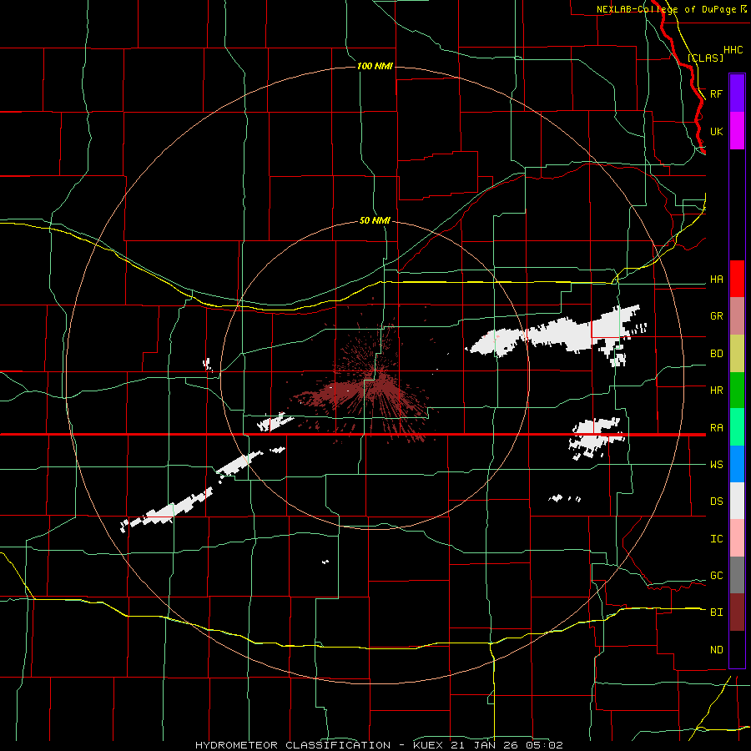Screen dimensions: 751x751
Task: Click the 'HR' legend label text
Action: [716, 391]
